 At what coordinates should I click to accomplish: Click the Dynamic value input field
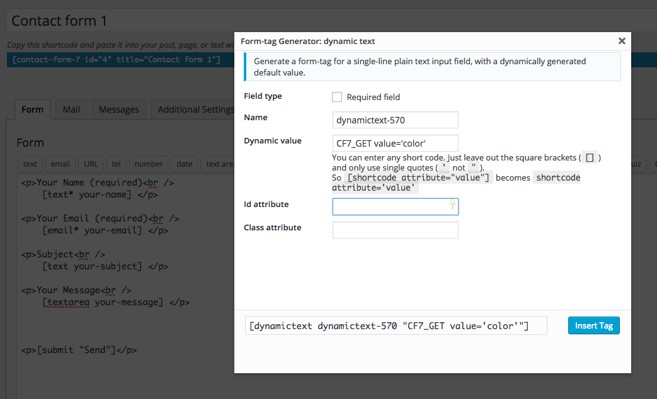click(395, 143)
